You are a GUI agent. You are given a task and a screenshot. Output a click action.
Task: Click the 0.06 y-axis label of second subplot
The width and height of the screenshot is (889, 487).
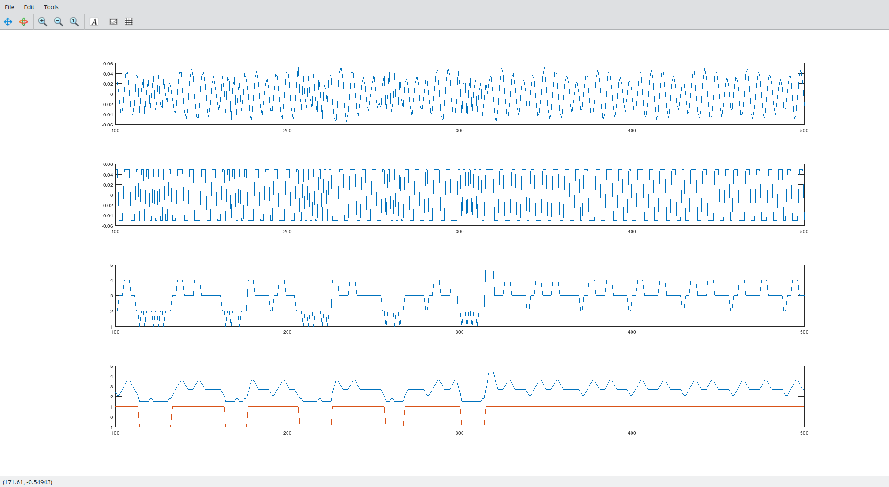(x=108, y=164)
